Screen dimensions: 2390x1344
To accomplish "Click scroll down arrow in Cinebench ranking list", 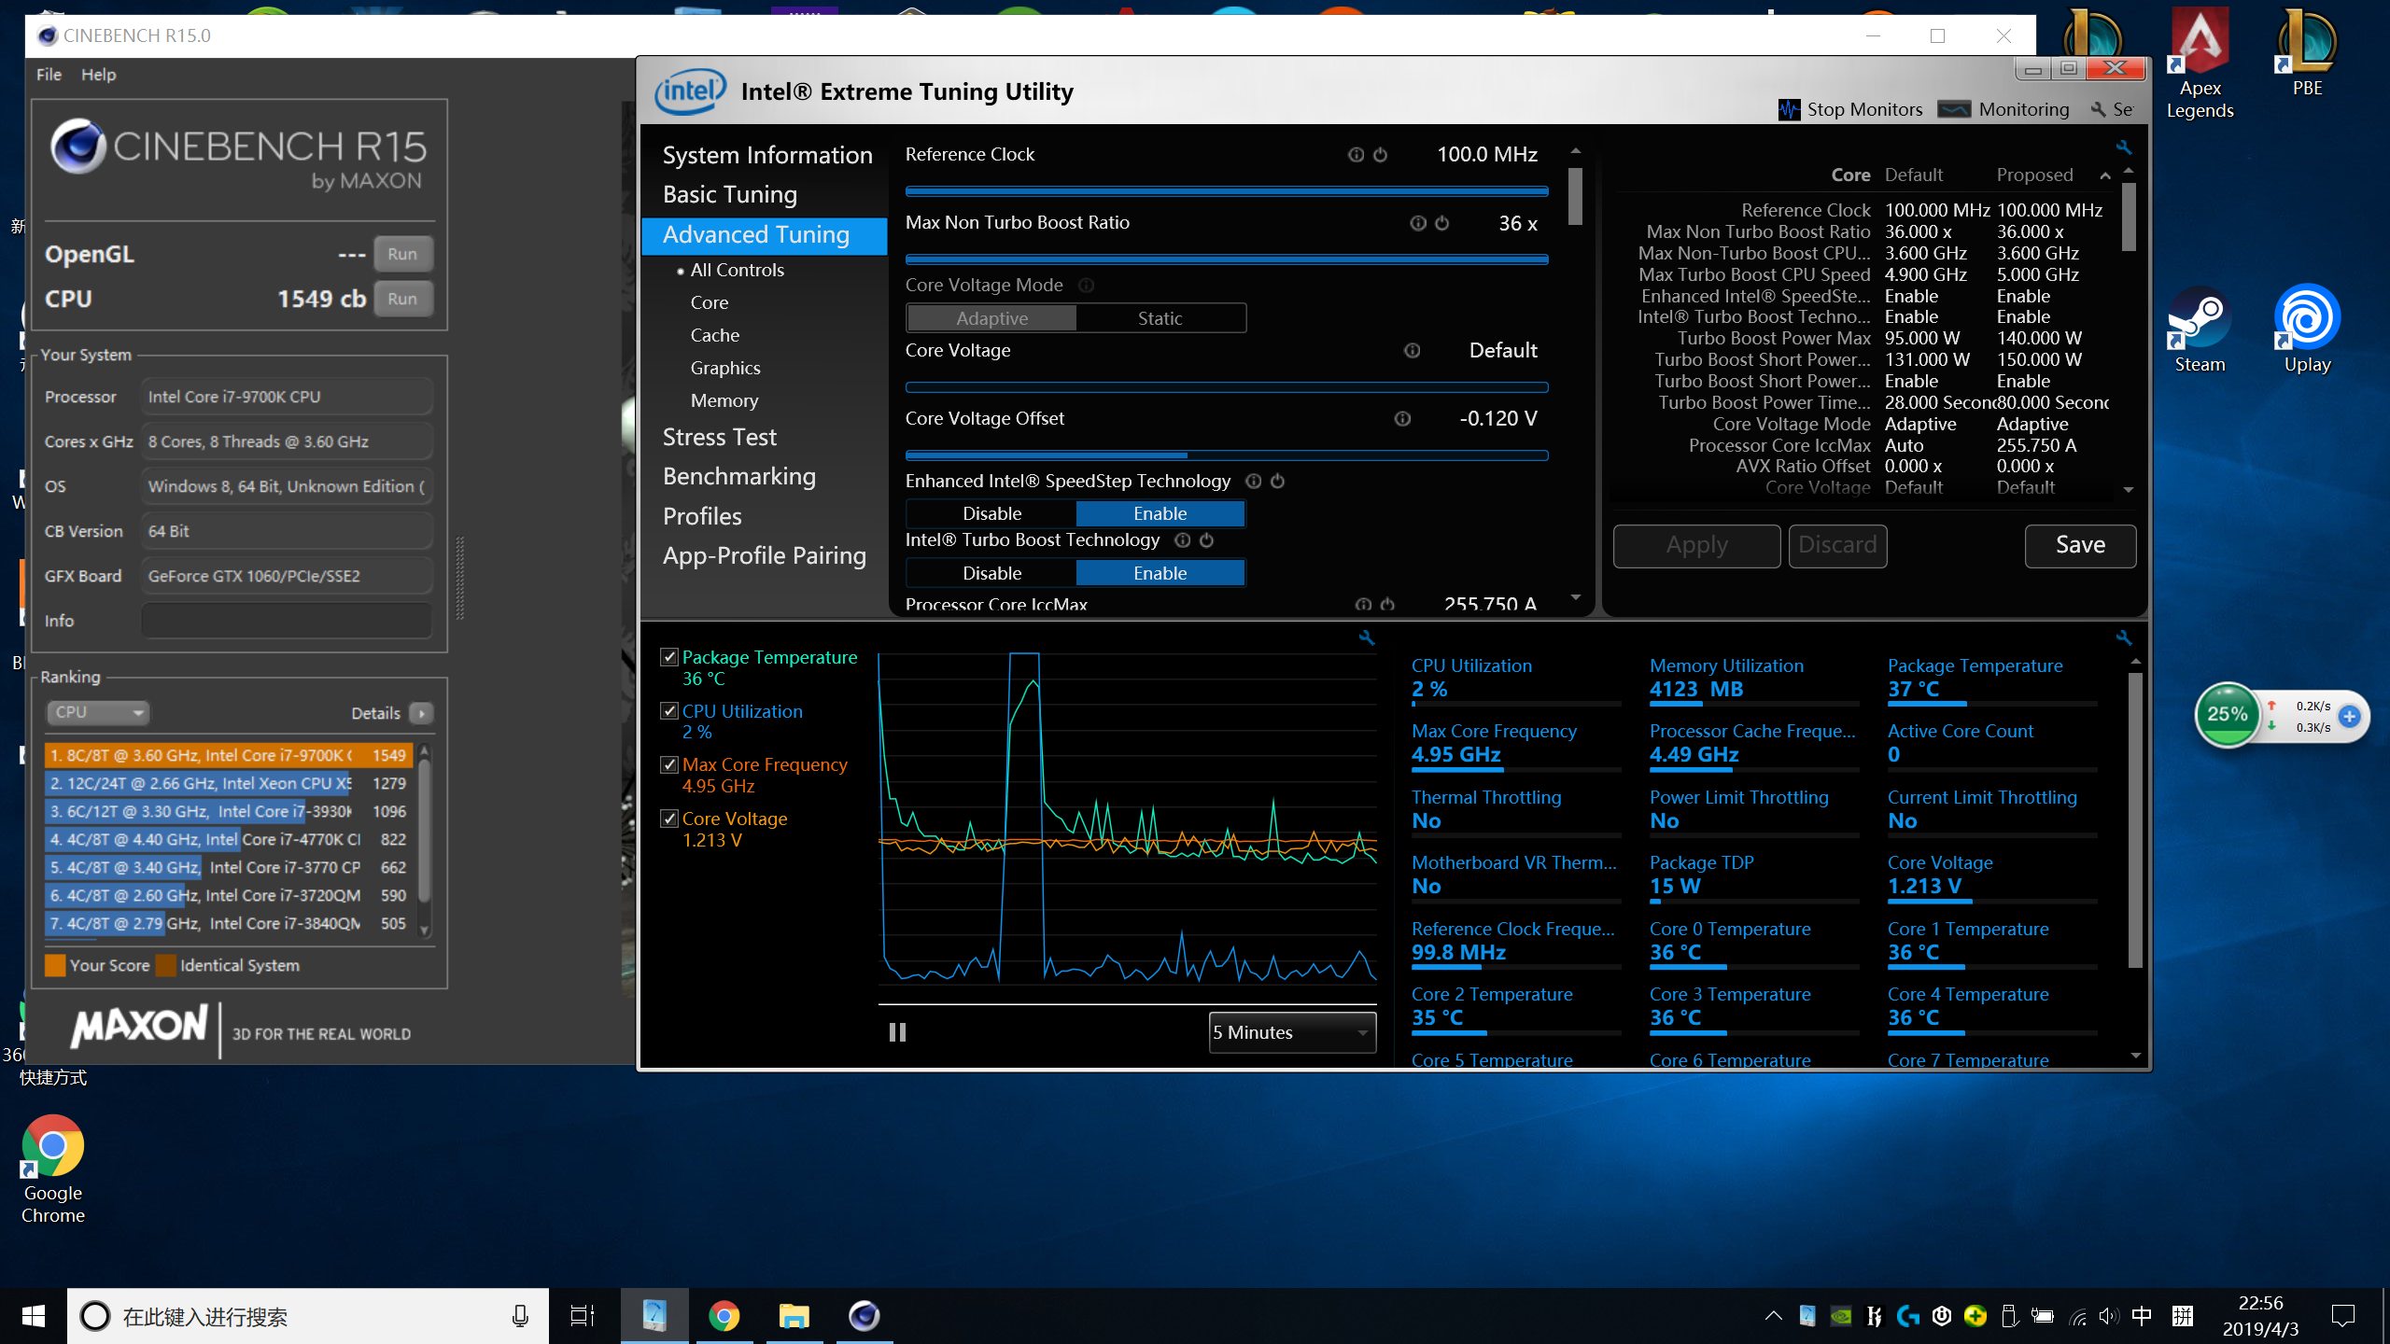I will coord(425,930).
